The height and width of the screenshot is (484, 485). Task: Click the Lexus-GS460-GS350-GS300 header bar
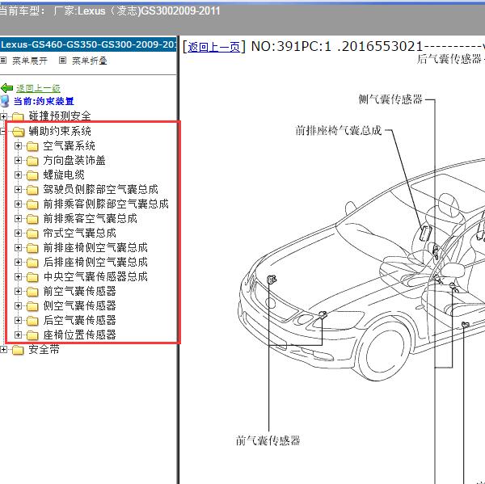pyautogui.click(x=88, y=44)
